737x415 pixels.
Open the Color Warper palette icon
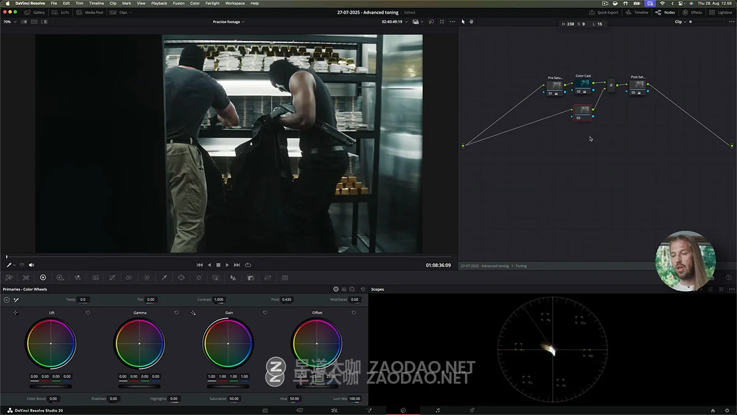(147, 278)
